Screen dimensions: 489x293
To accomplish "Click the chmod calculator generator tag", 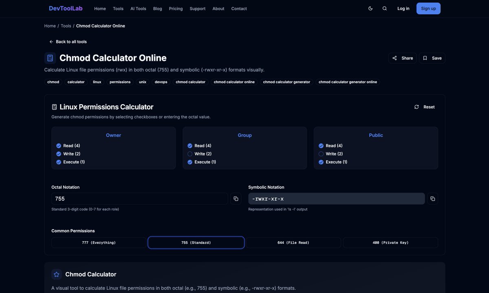I will click(x=287, y=82).
